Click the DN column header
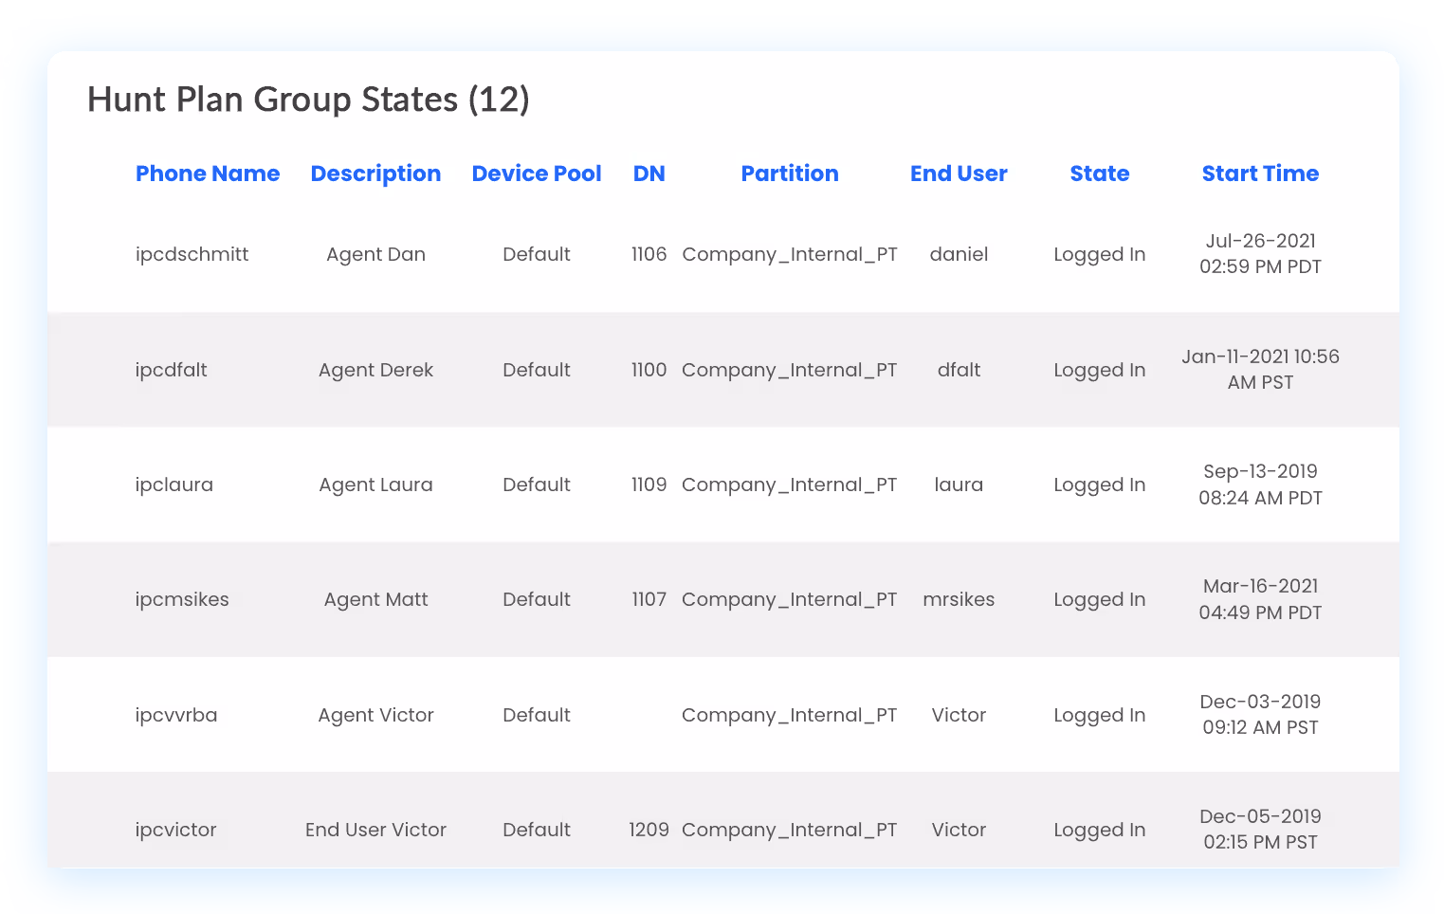The image size is (1444, 914). point(649,174)
